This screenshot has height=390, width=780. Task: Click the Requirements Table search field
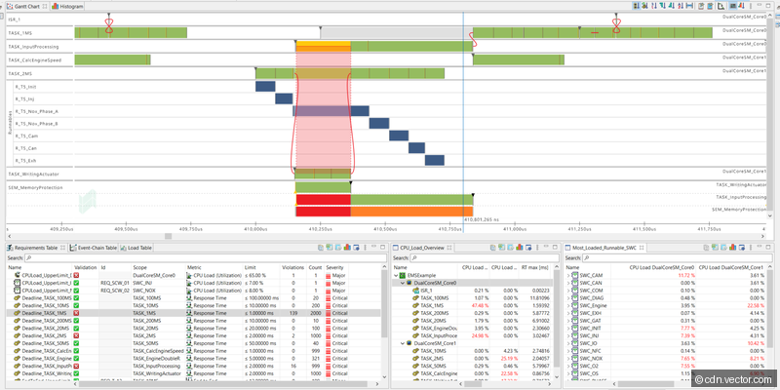[195, 258]
